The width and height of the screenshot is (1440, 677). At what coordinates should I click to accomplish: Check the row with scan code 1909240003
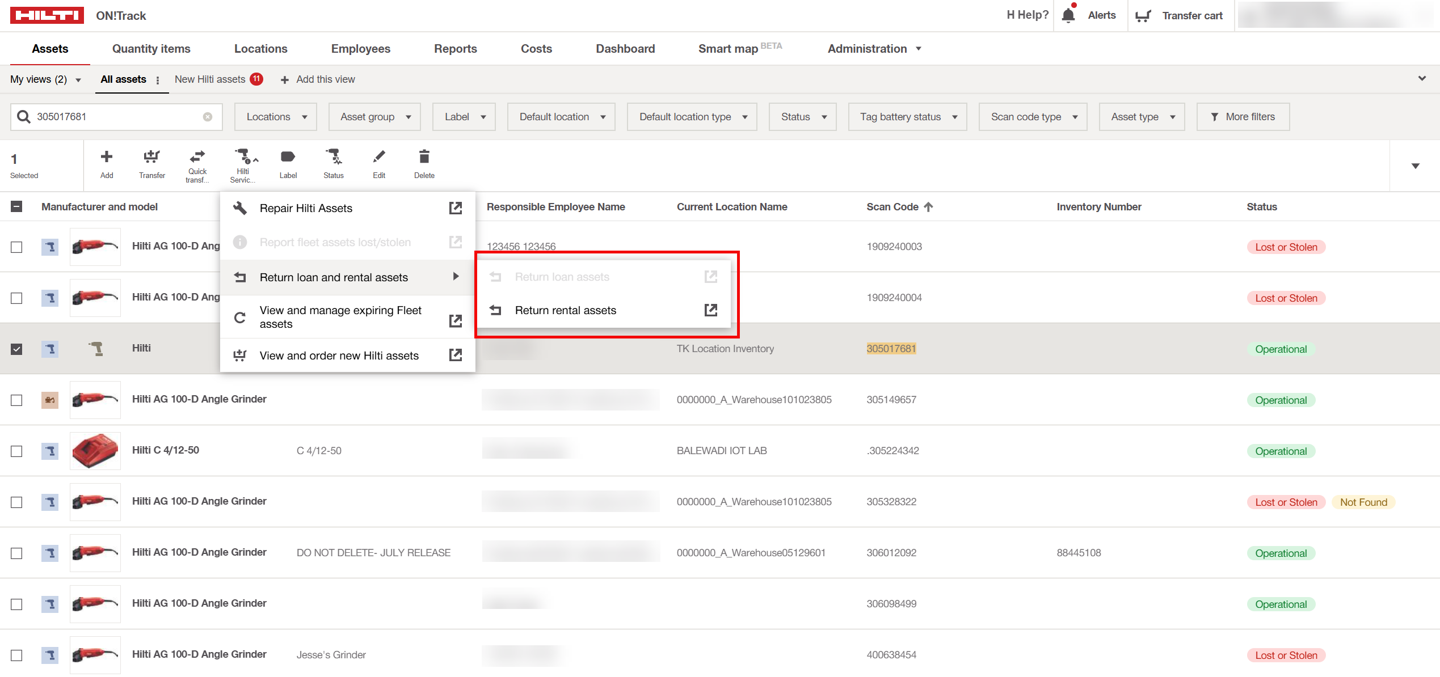coord(16,247)
